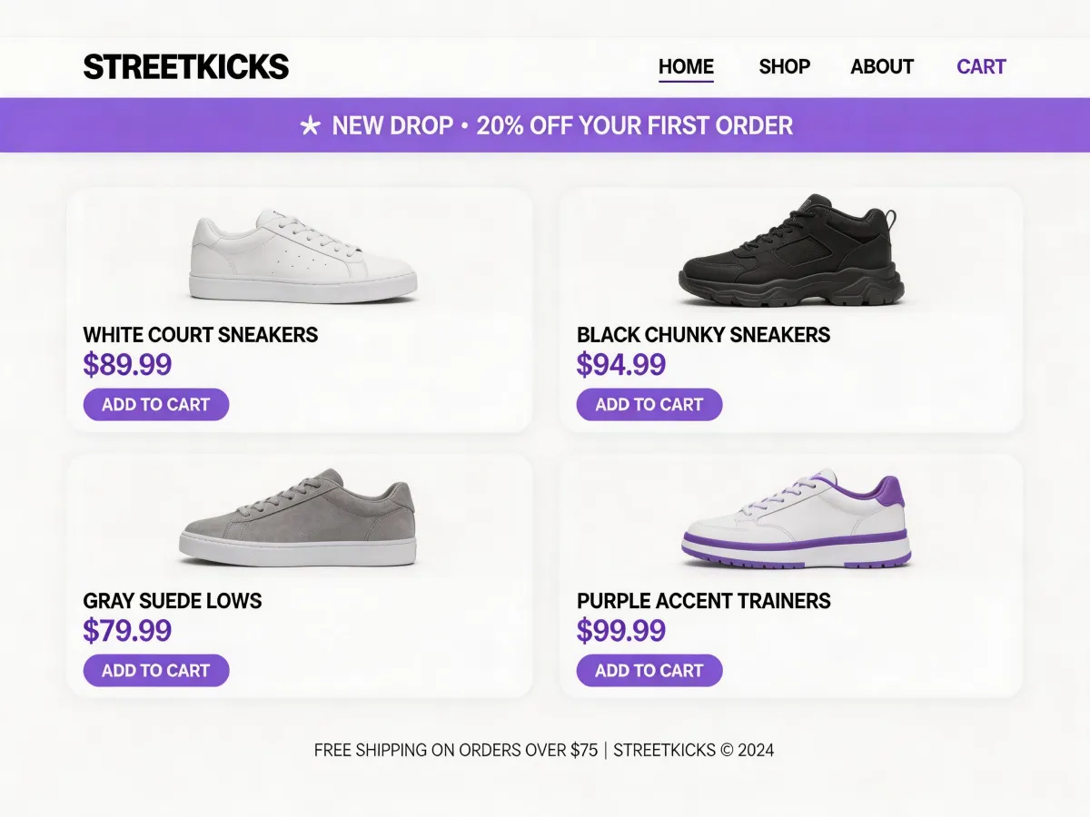Screen dimensions: 1090x817
Task: Open the Purple Accent Trainers title link
Action: coord(704,601)
